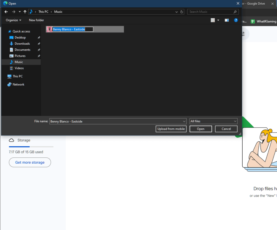Open Desktop in the sidebar
Screen dimensions: 277x230
(20, 37)
